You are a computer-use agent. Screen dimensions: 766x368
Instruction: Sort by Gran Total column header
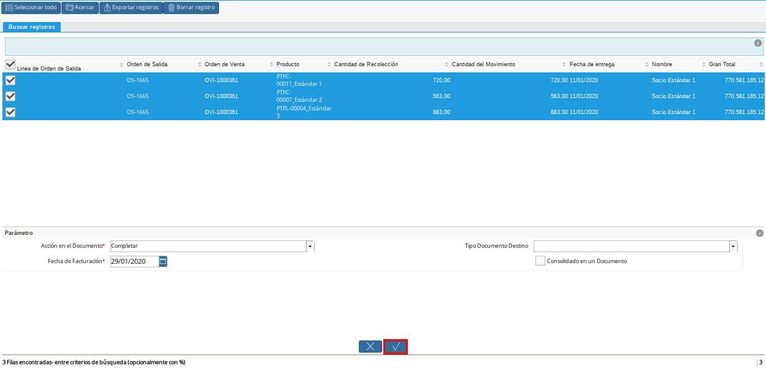[722, 64]
